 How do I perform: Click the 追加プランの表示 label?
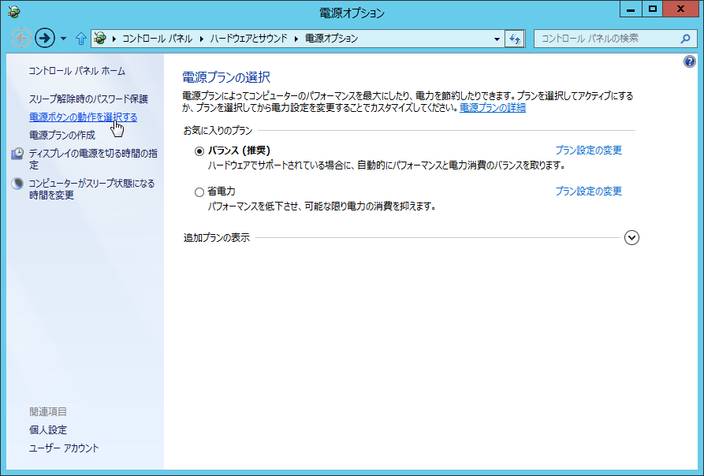217,238
